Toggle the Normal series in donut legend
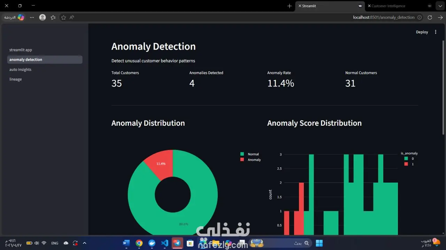This screenshot has height=250, width=446. click(250, 154)
